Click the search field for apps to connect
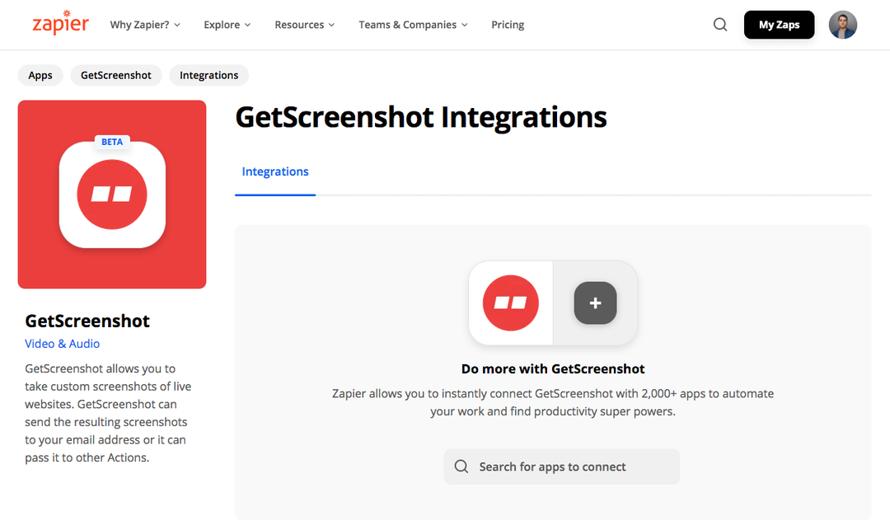 pyautogui.click(x=562, y=467)
